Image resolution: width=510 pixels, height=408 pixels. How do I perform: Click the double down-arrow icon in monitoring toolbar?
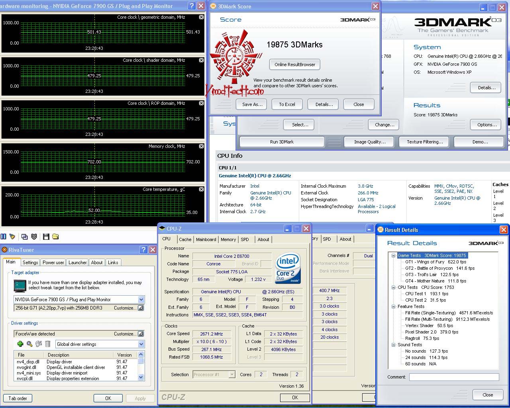tap(34, 237)
